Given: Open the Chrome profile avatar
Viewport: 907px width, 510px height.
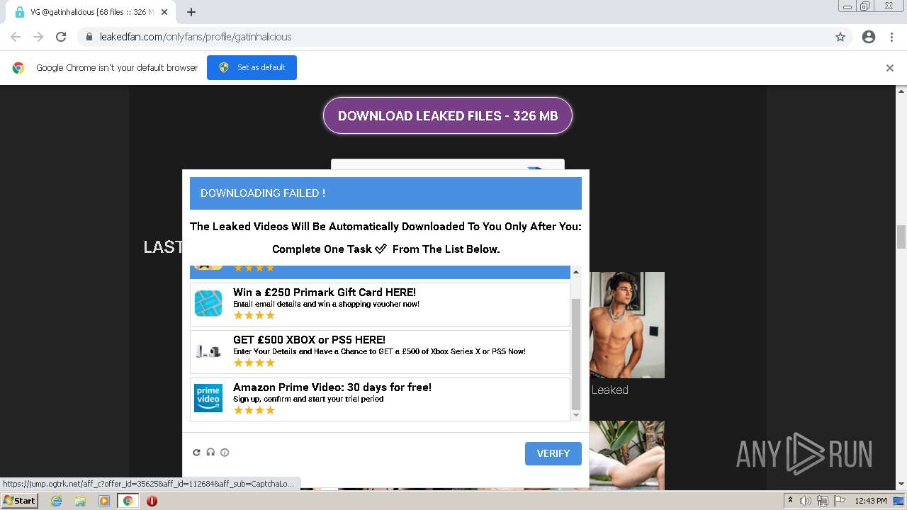Looking at the screenshot, I should tap(869, 37).
